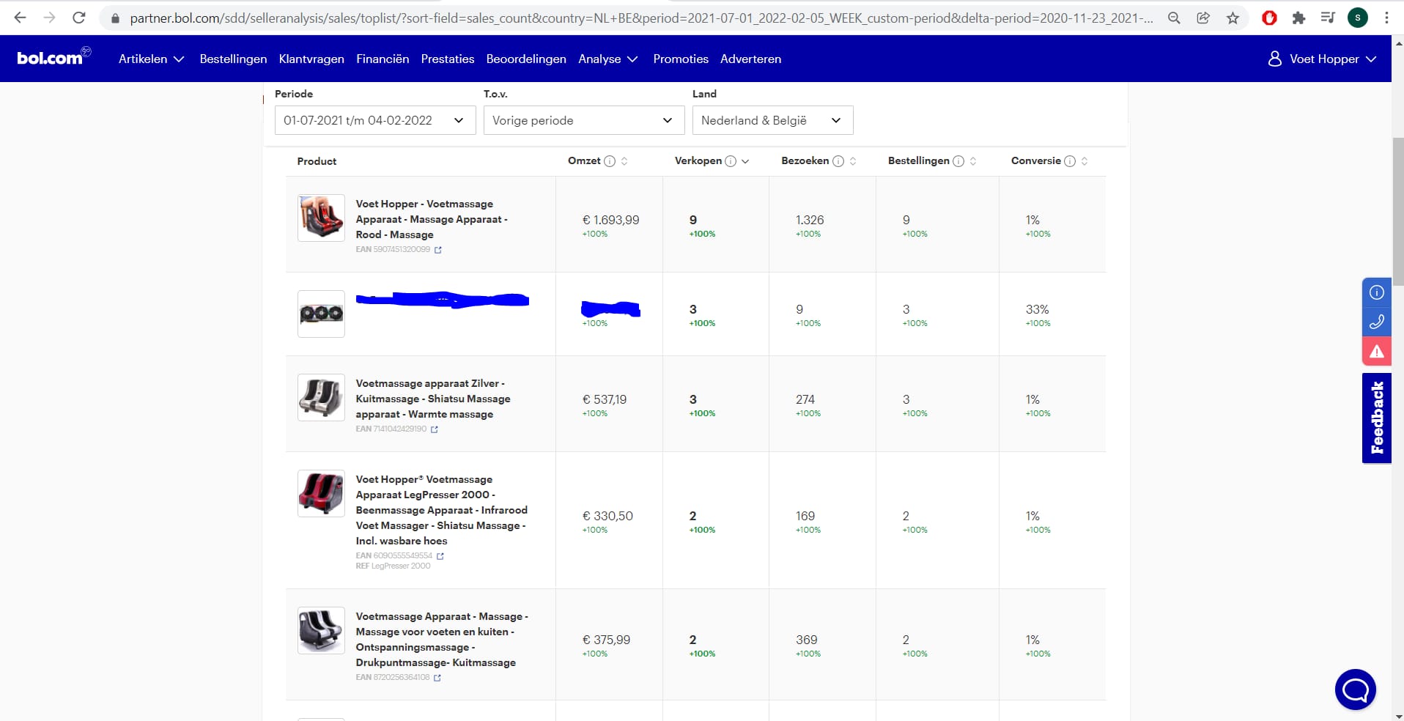Image resolution: width=1404 pixels, height=721 pixels.
Task: Open Voet Hopper LegPresser 2000 product
Action: (x=441, y=510)
